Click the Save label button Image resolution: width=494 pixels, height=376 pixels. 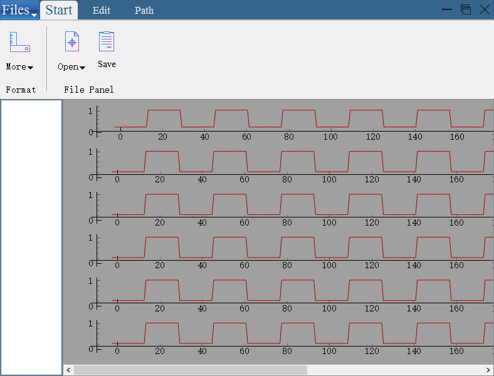tap(107, 65)
